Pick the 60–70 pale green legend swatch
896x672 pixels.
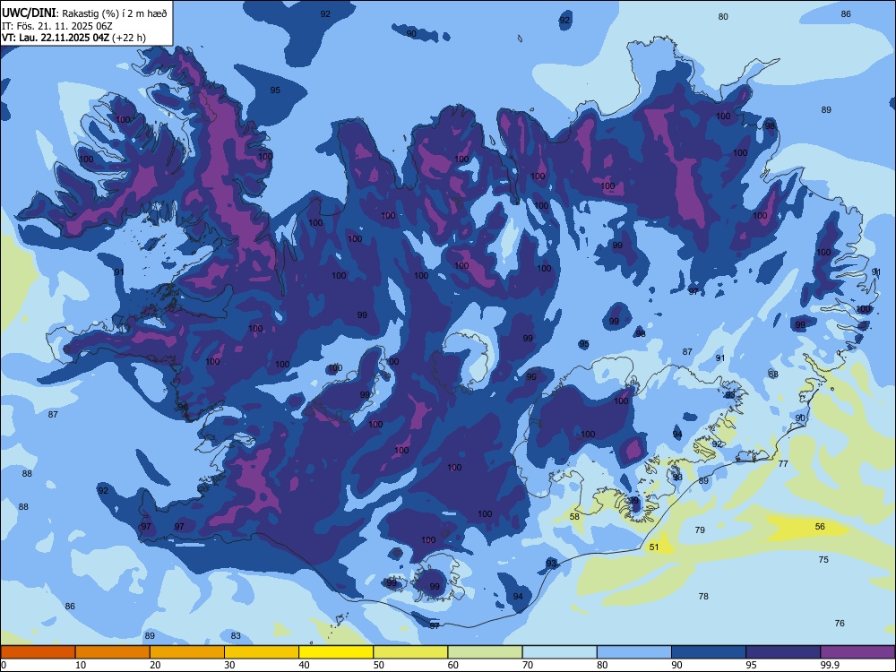click(x=485, y=652)
